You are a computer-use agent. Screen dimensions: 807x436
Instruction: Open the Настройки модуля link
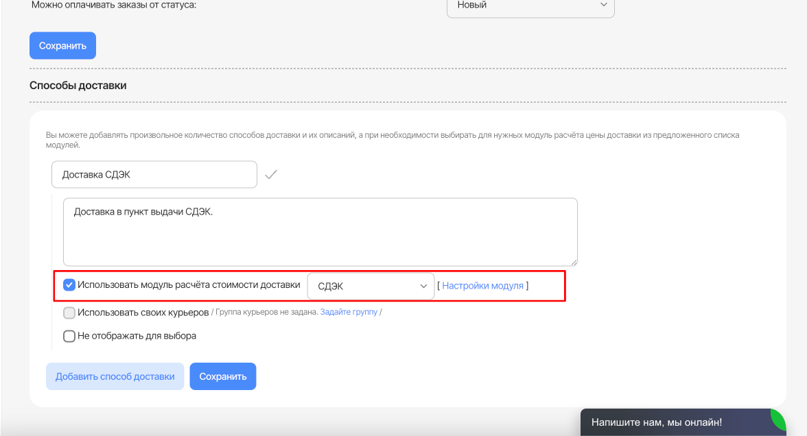click(482, 286)
